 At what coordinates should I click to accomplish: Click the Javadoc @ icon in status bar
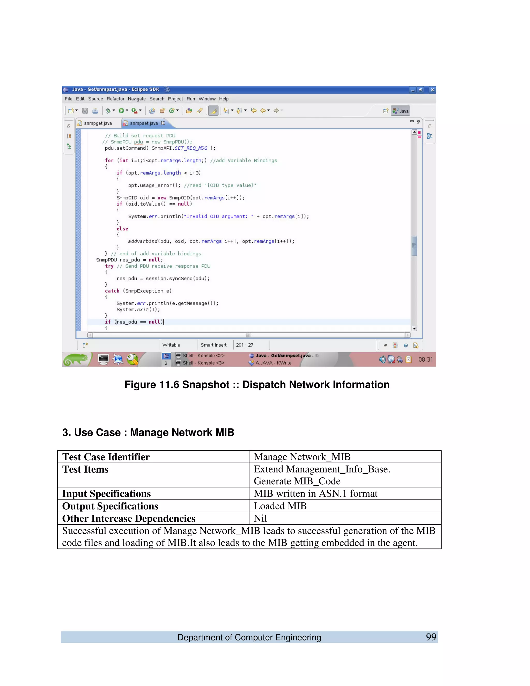[406, 346]
